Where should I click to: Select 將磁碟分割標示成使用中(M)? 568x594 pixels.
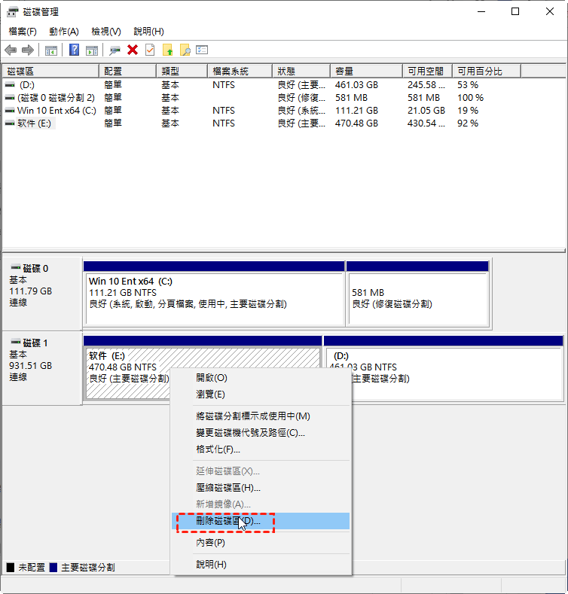(261, 416)
